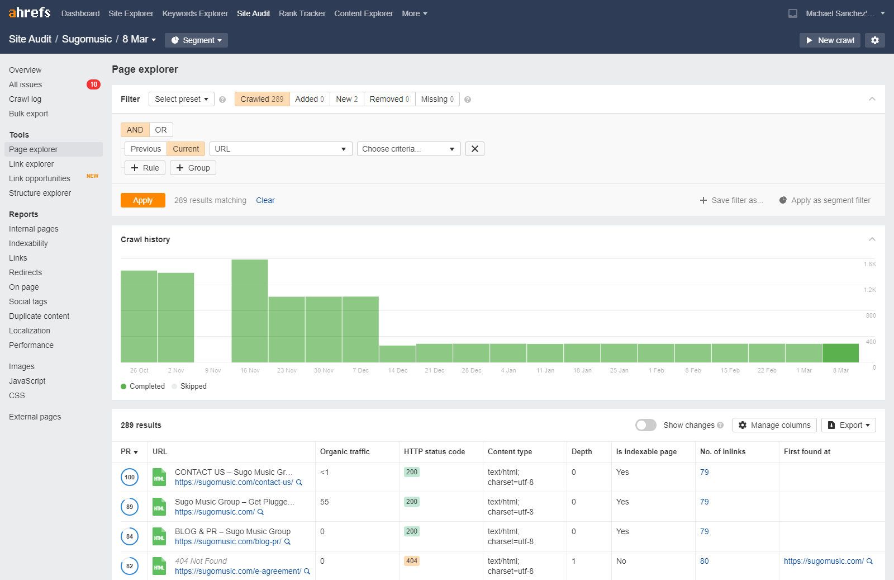
Task: Collapse the Crawl history panel
Action: pyautogui.click(x=872, y=239)
